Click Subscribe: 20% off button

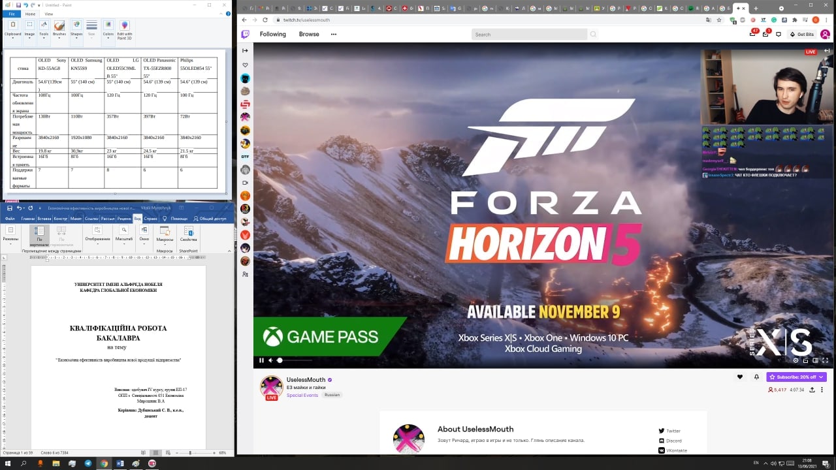pyautogui.click(x=796, y=377)
